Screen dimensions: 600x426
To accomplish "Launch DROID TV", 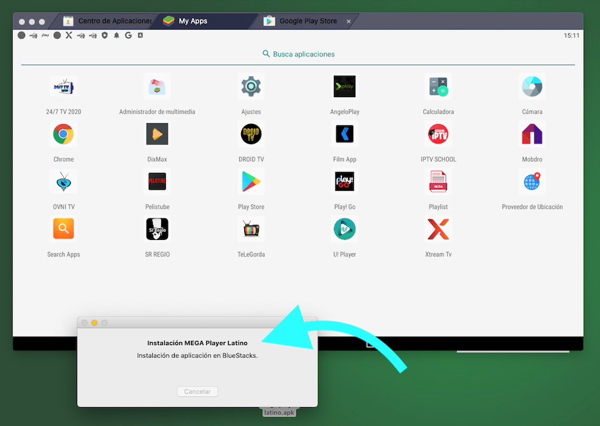I will 251,134.
